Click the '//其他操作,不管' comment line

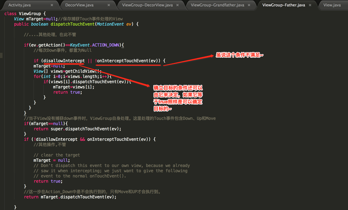[x=50, y=145]
